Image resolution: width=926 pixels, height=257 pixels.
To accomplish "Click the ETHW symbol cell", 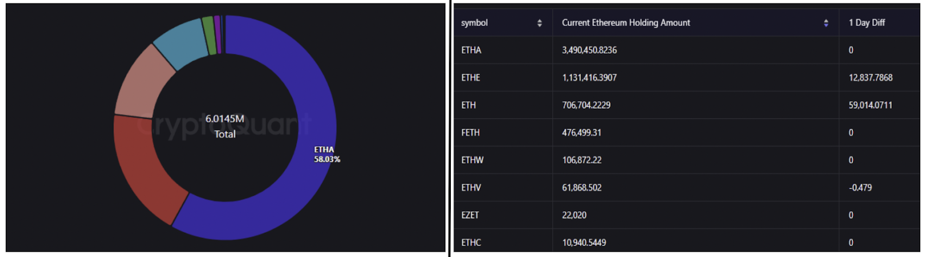I will 472,160.
